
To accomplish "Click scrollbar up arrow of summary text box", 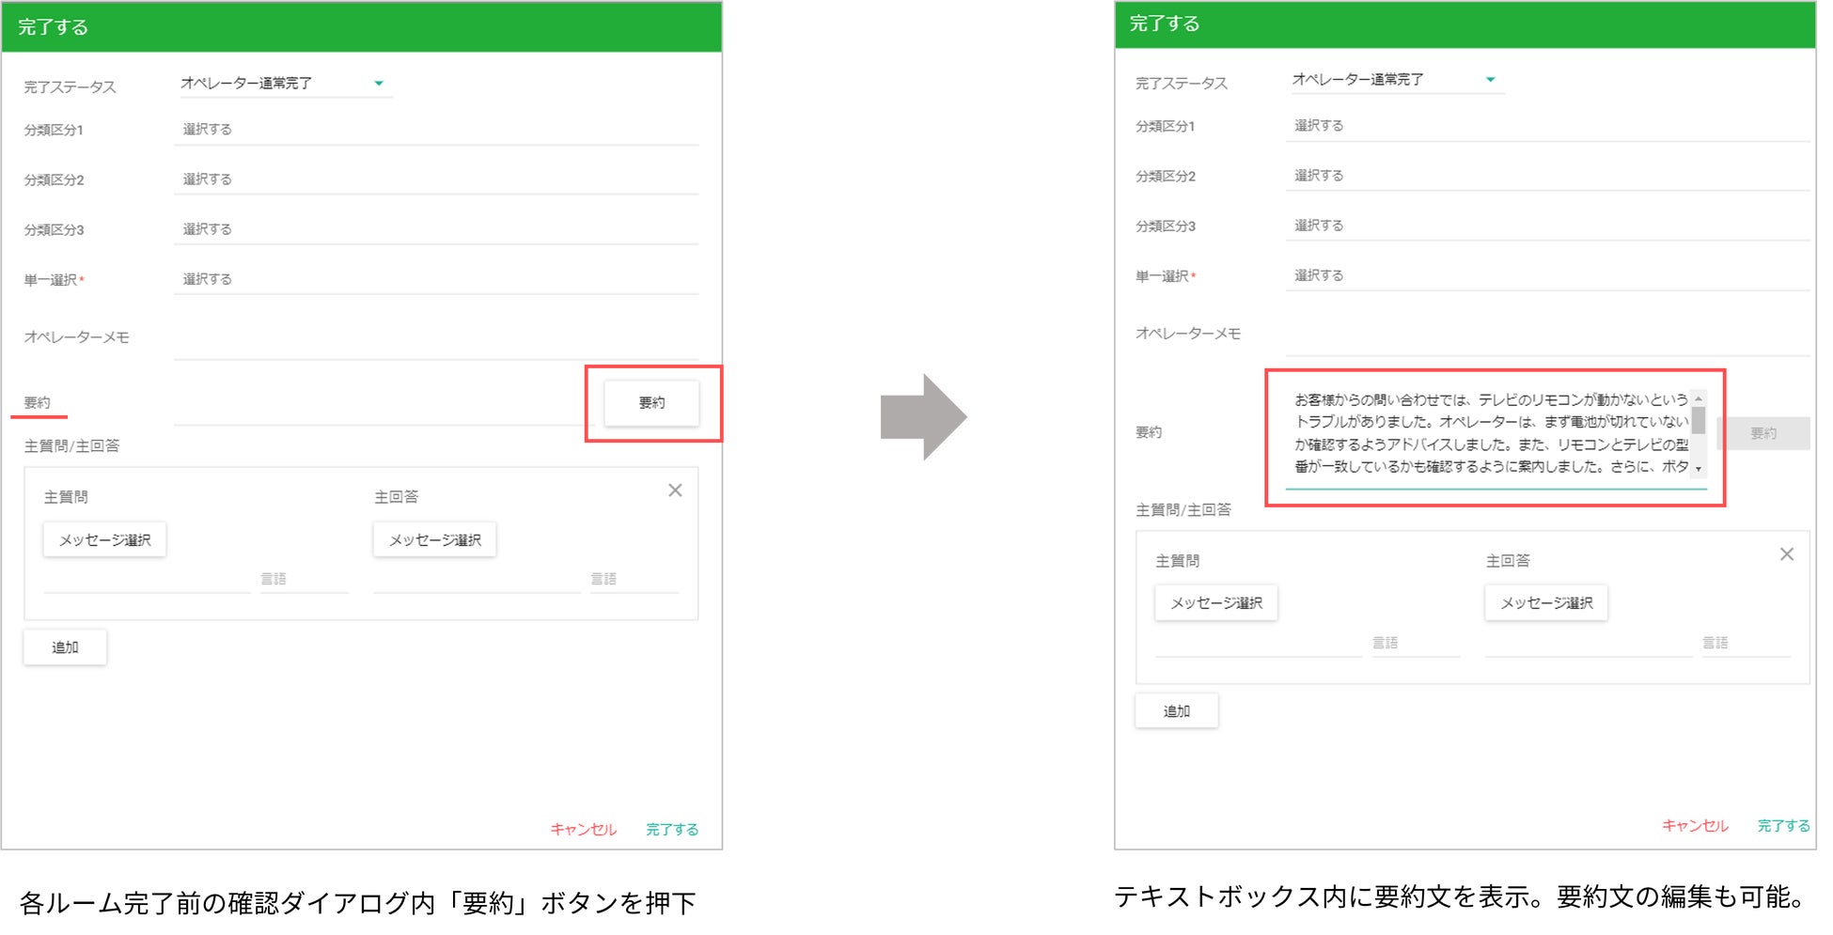I will [1699, 398].
